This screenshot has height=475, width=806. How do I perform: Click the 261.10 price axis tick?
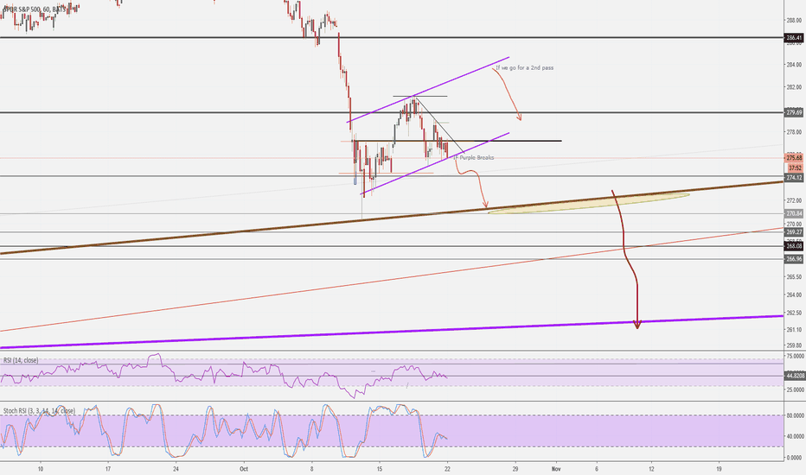tap(794, 329)
